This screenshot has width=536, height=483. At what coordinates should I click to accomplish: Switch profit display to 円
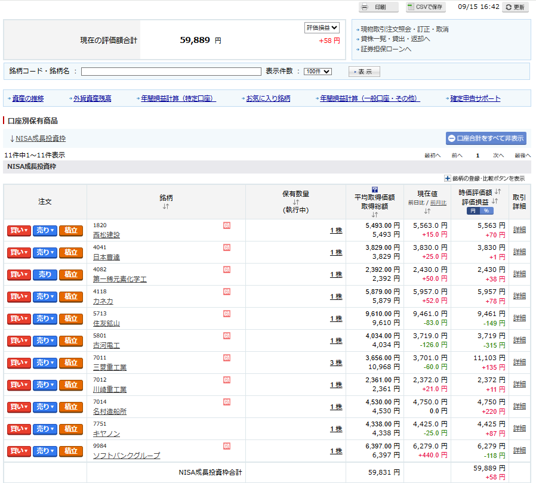473,210
